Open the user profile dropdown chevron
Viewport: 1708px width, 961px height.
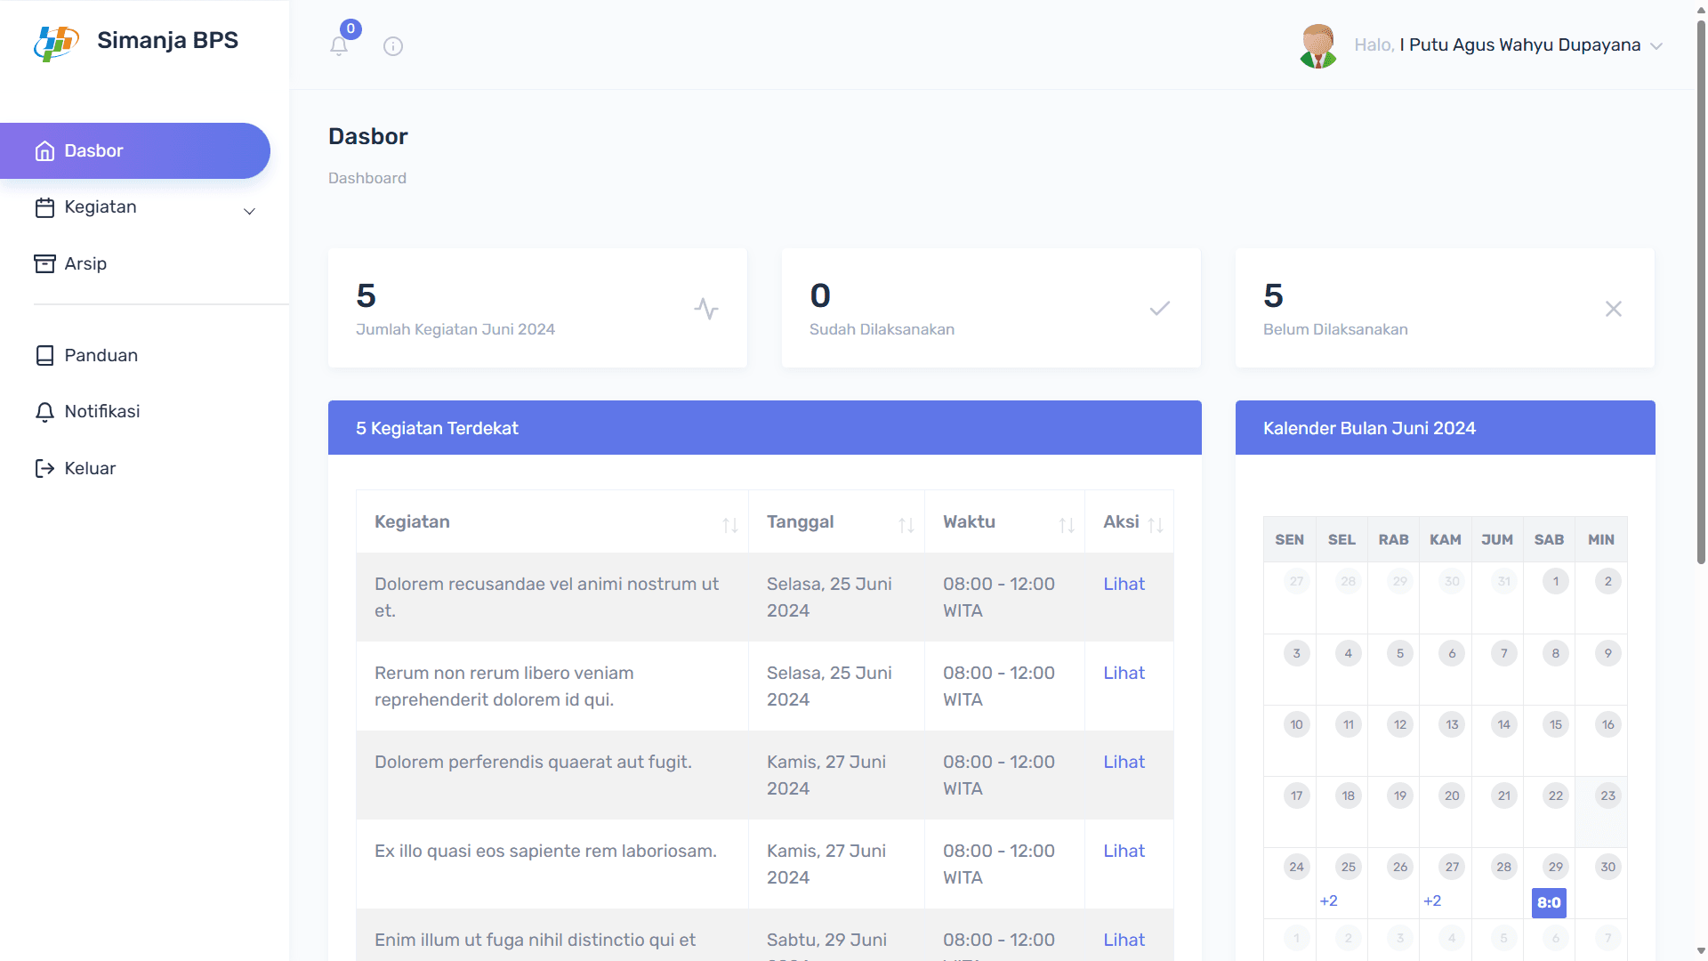point(1656,46)
